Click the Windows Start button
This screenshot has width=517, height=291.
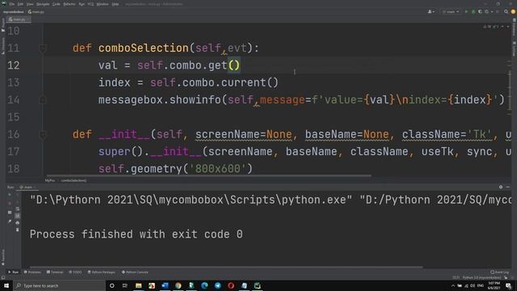coord(6,285)
